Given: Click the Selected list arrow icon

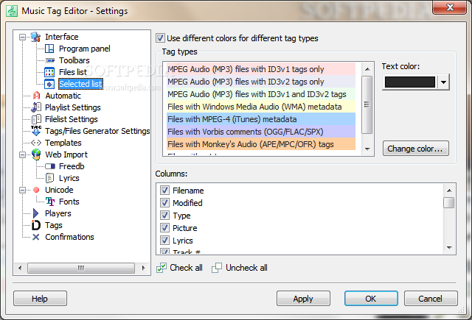Looking at the screenshot, I should tap(49, 84).
